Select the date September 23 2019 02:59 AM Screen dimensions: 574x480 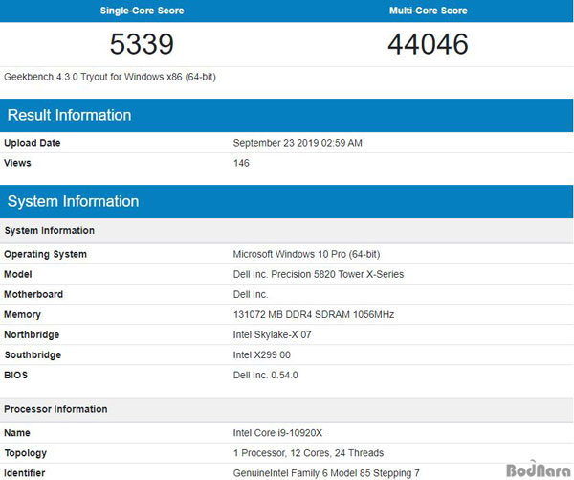pyautogui.click(x=298, y=143)
